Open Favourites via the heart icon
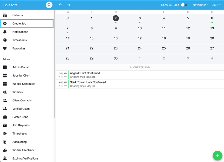Viewport: 224px width, 162px height. [x=5, y=48]
